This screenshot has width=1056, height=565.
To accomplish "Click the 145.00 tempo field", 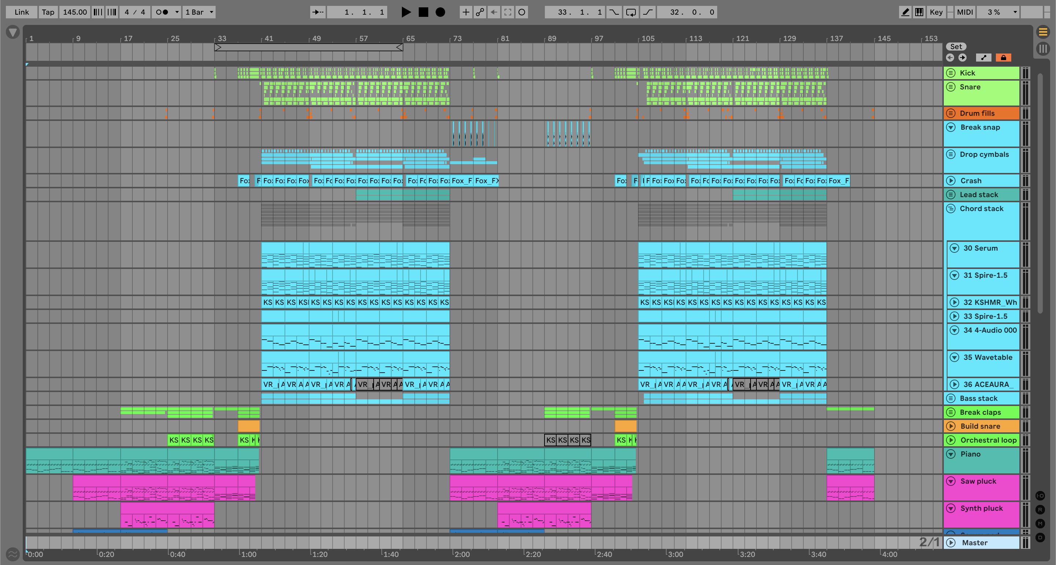I will pos(74,12).
